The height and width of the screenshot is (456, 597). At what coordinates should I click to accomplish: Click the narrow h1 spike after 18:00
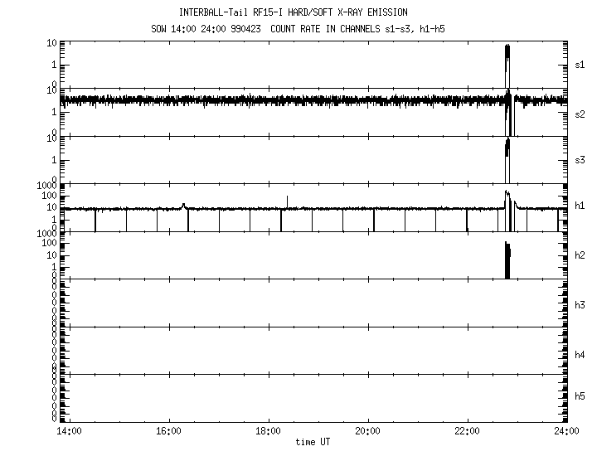[287, 199]
